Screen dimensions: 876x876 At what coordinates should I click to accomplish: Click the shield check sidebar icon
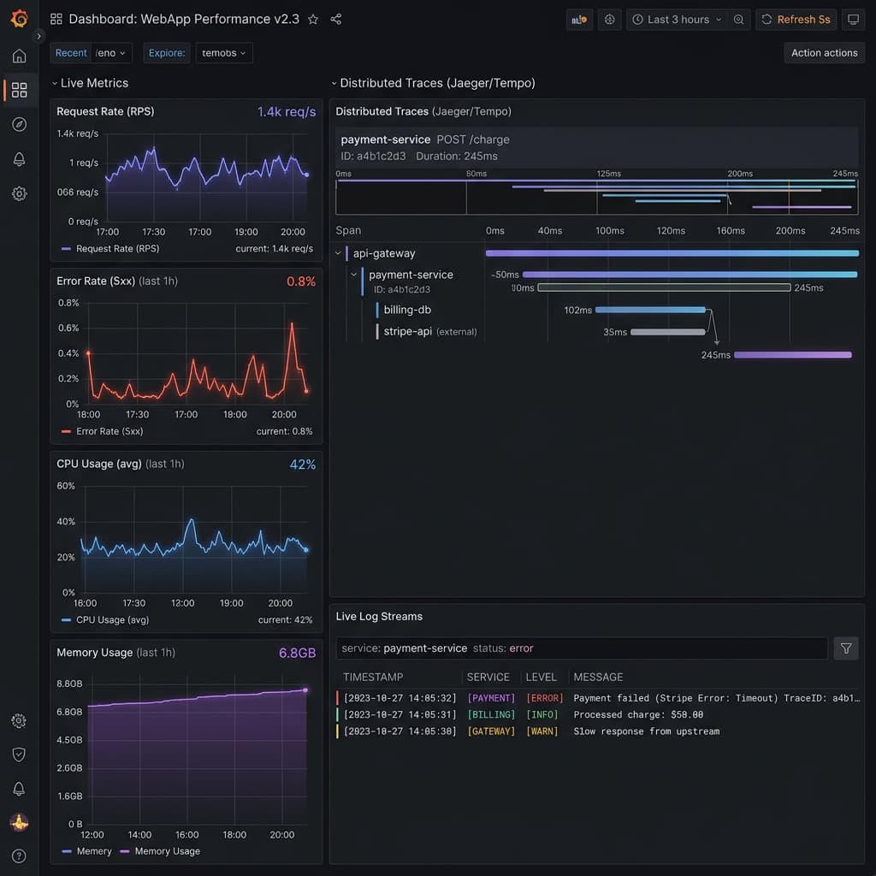pos(19,755)
